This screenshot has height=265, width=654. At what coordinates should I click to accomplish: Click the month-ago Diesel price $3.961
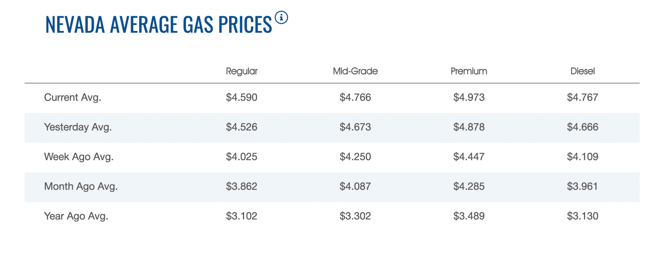pos(582,186)
